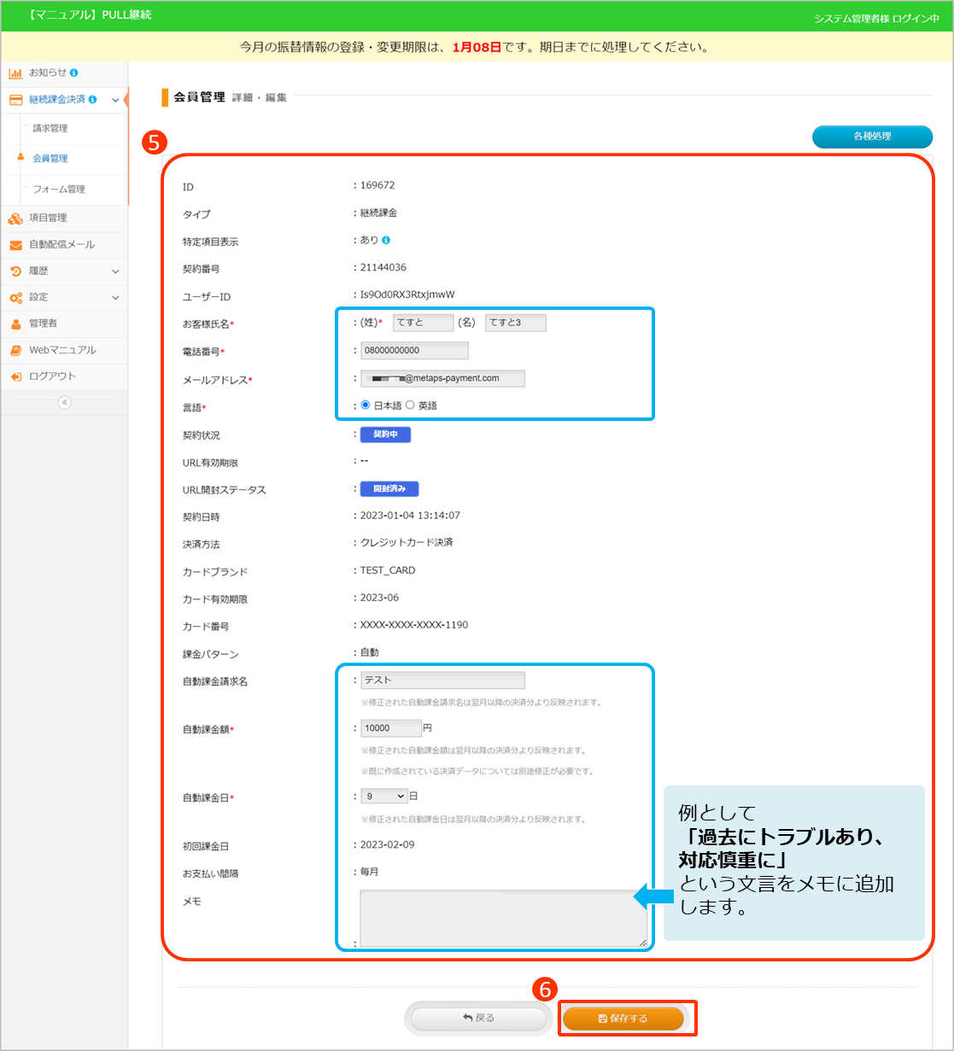Click the coins icon beside 項目管理
The width and height of the screenshot is (954, 1051).
(15, 219)
